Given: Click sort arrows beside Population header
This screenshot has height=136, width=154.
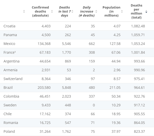Looking at the screenshot, I should point(122,12).
